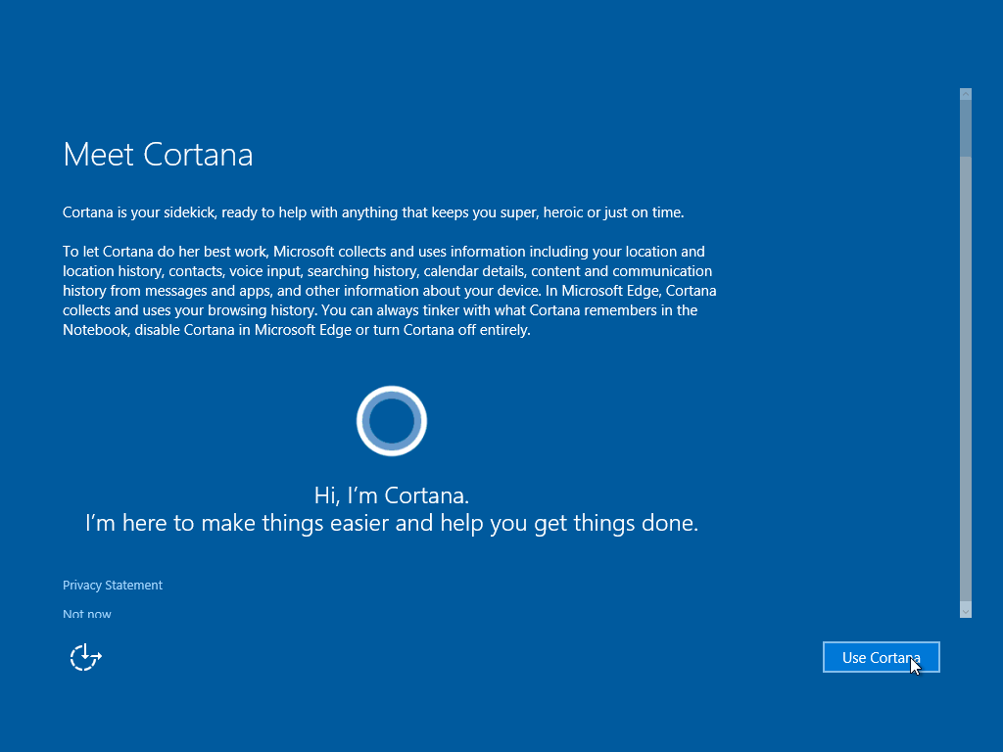Click the Meet Cortana heading
The width and height of the screenshot is (1003, 752).
pos(158,154)
